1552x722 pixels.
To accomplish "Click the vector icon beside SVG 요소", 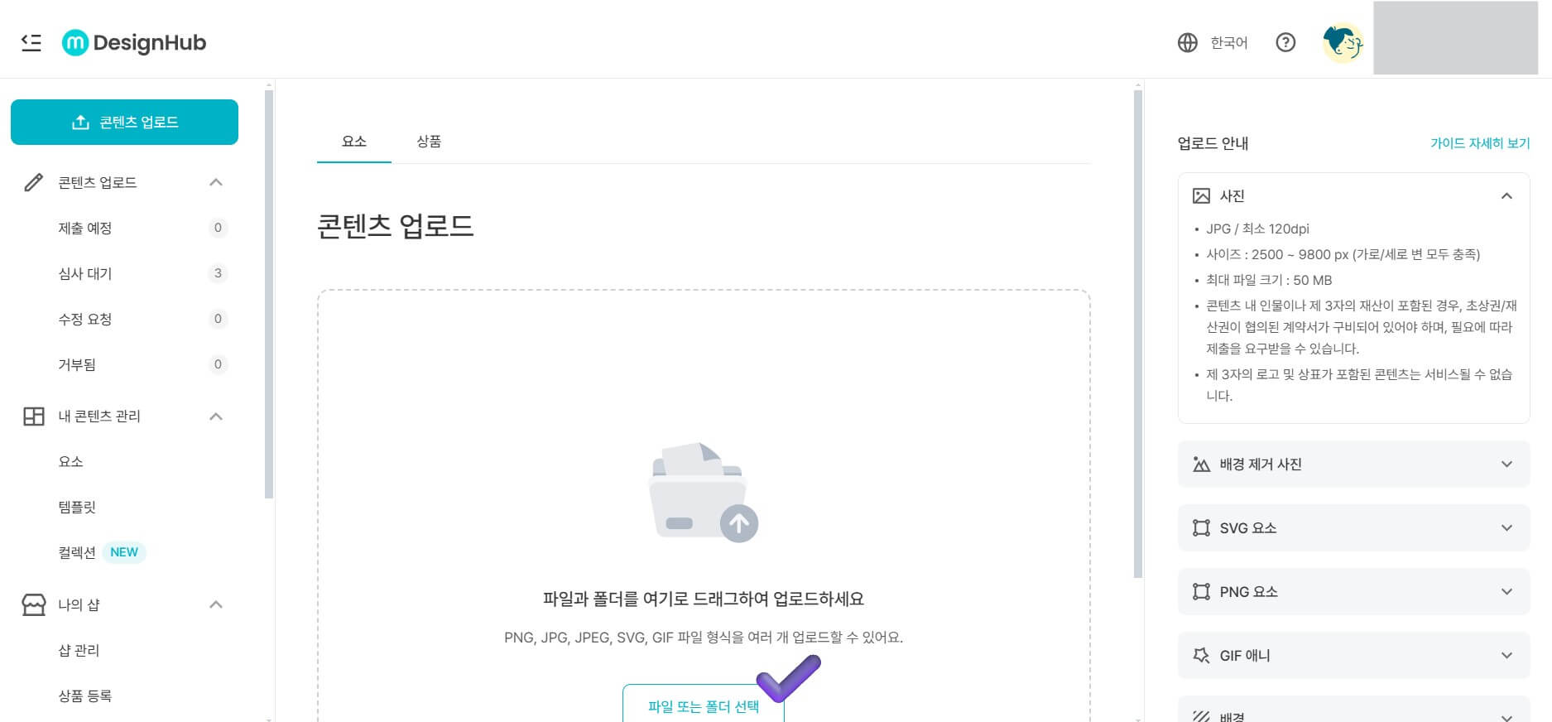I will [x=1202, y=527].
